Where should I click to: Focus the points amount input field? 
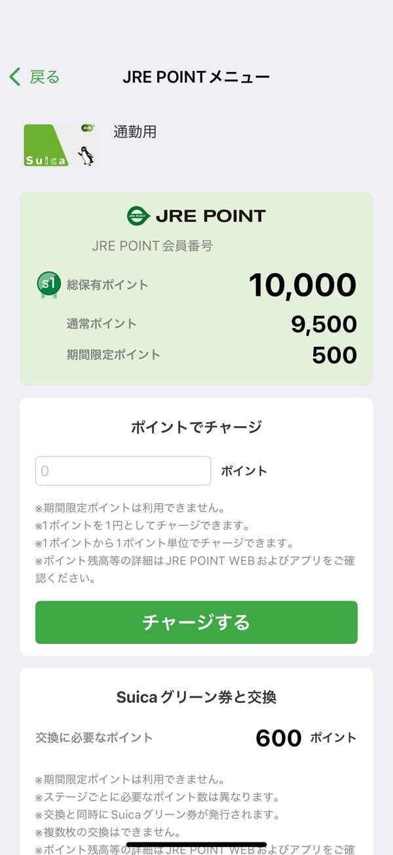click(123, 471)
